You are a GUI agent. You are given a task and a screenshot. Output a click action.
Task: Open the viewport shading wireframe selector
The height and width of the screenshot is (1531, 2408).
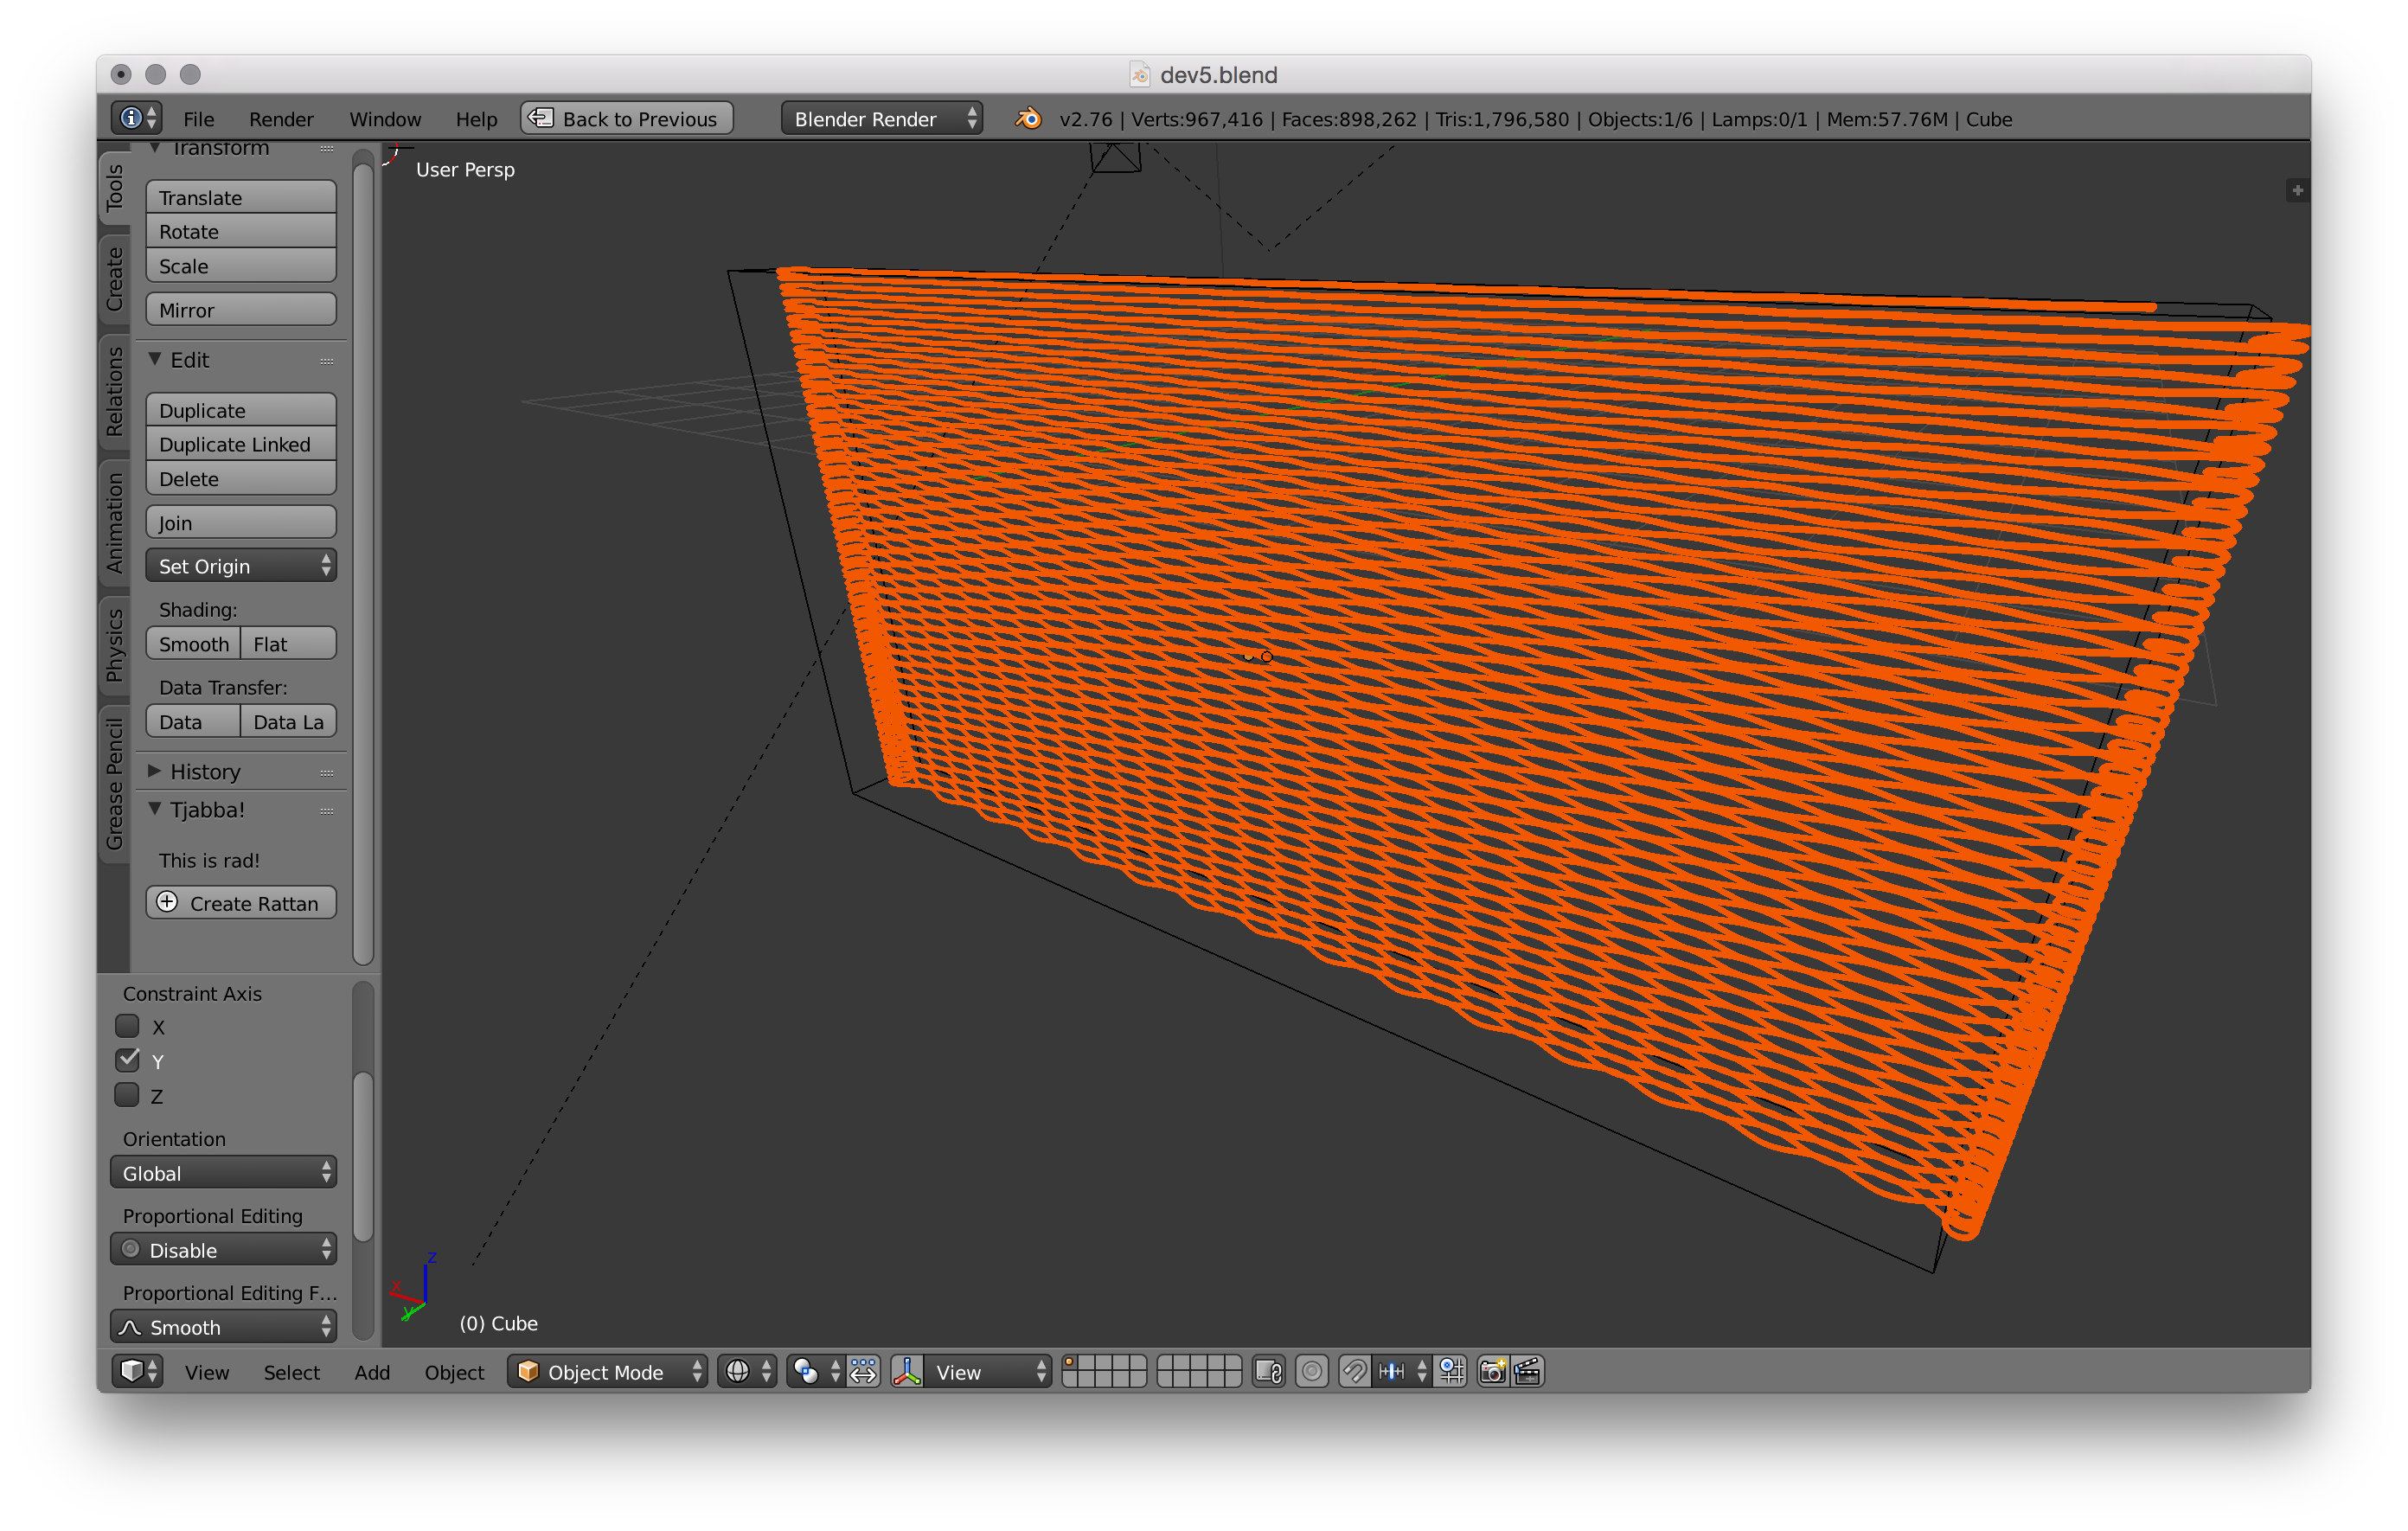point(747,1371)
